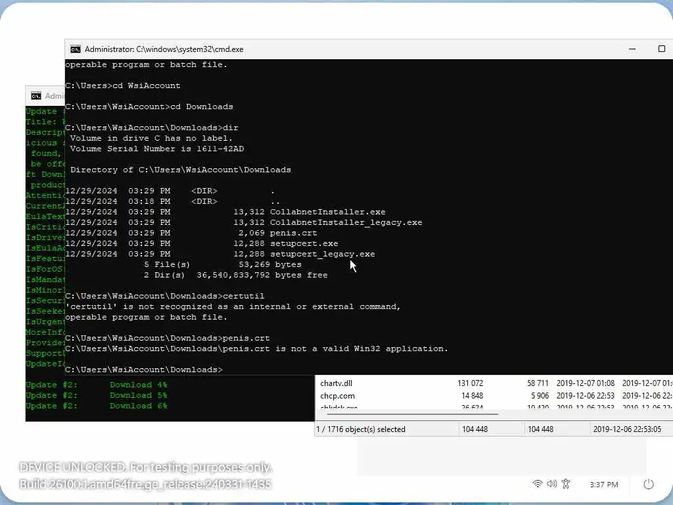Maximize the Administrator cmd.exe window
The height and width of the screenshot is (505, 673).
click(662, 49)
